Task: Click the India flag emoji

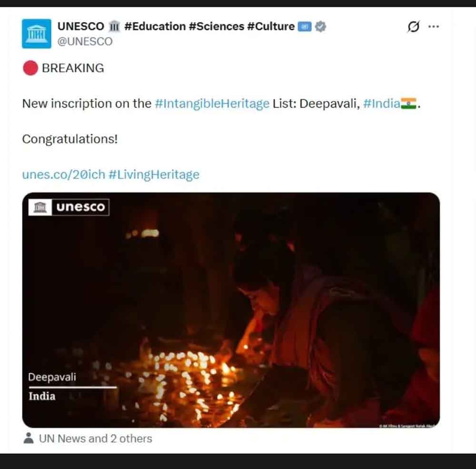Action: [x=408, y=103]
